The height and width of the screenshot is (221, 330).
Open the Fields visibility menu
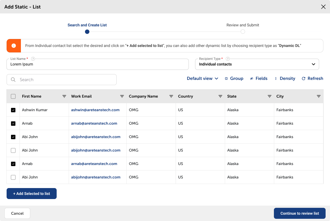tap(258, 79)
